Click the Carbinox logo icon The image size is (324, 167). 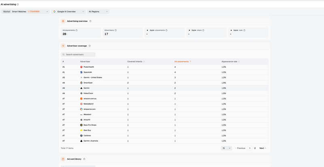pyautogui.click(x=81, y=135)
